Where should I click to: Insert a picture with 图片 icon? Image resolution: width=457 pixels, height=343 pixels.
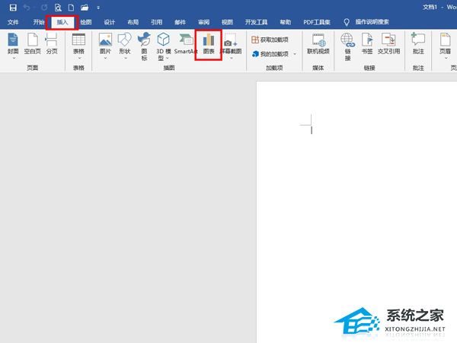[x=105, y=46]
